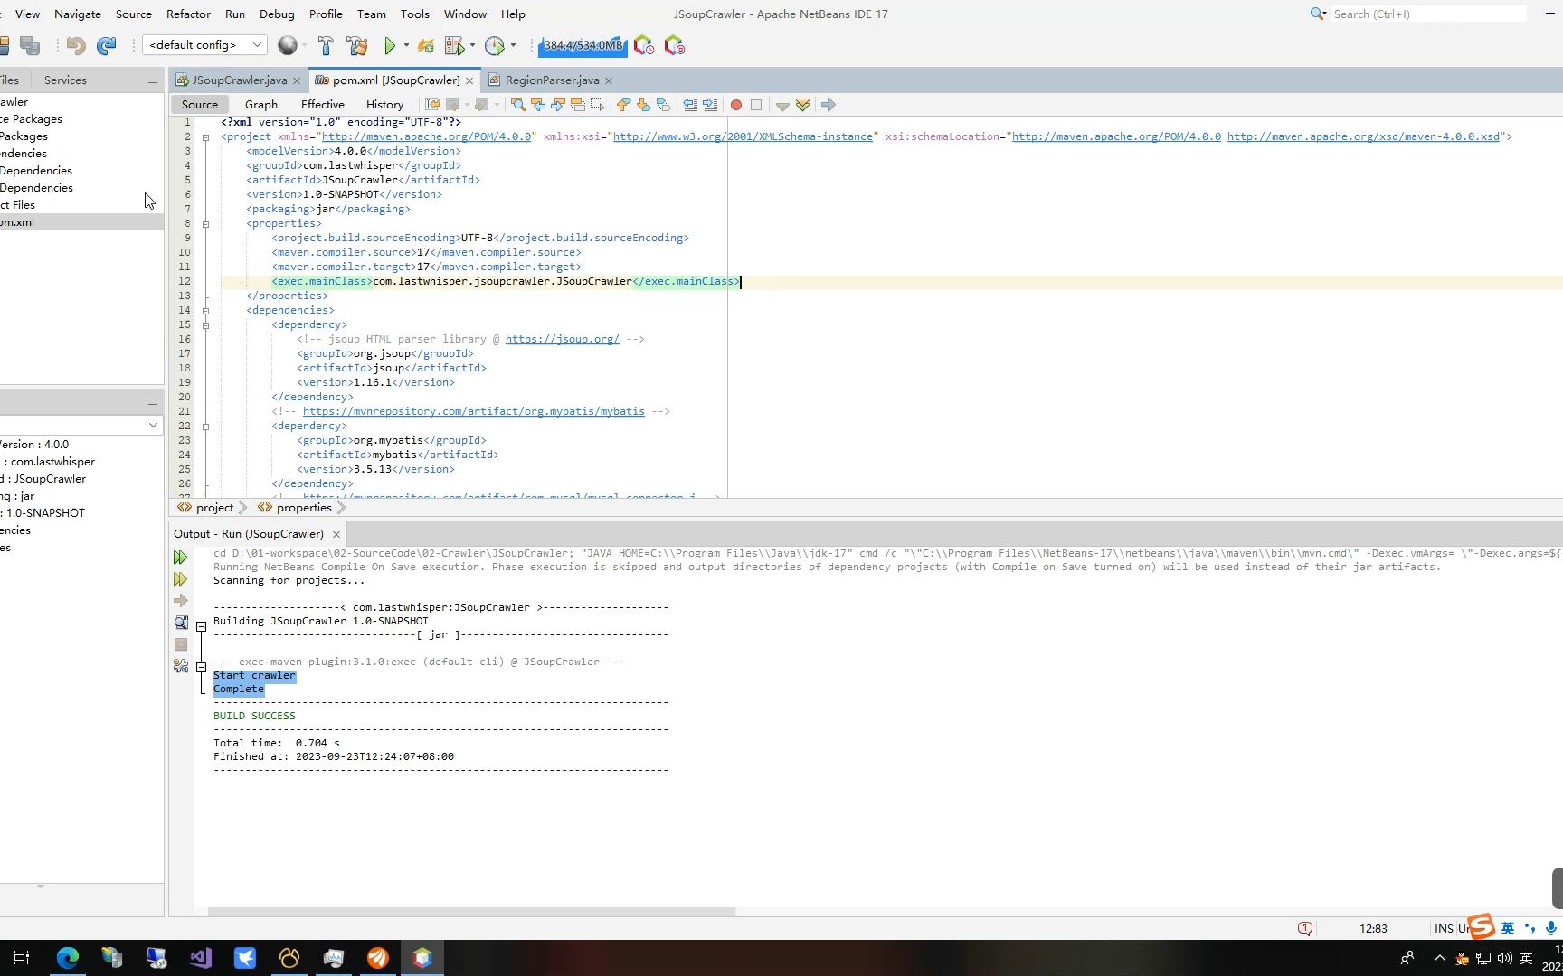Screen dimensions: 1563x976
Task: Click the Profile Project clock icon
Action: [x=494, y=45]
